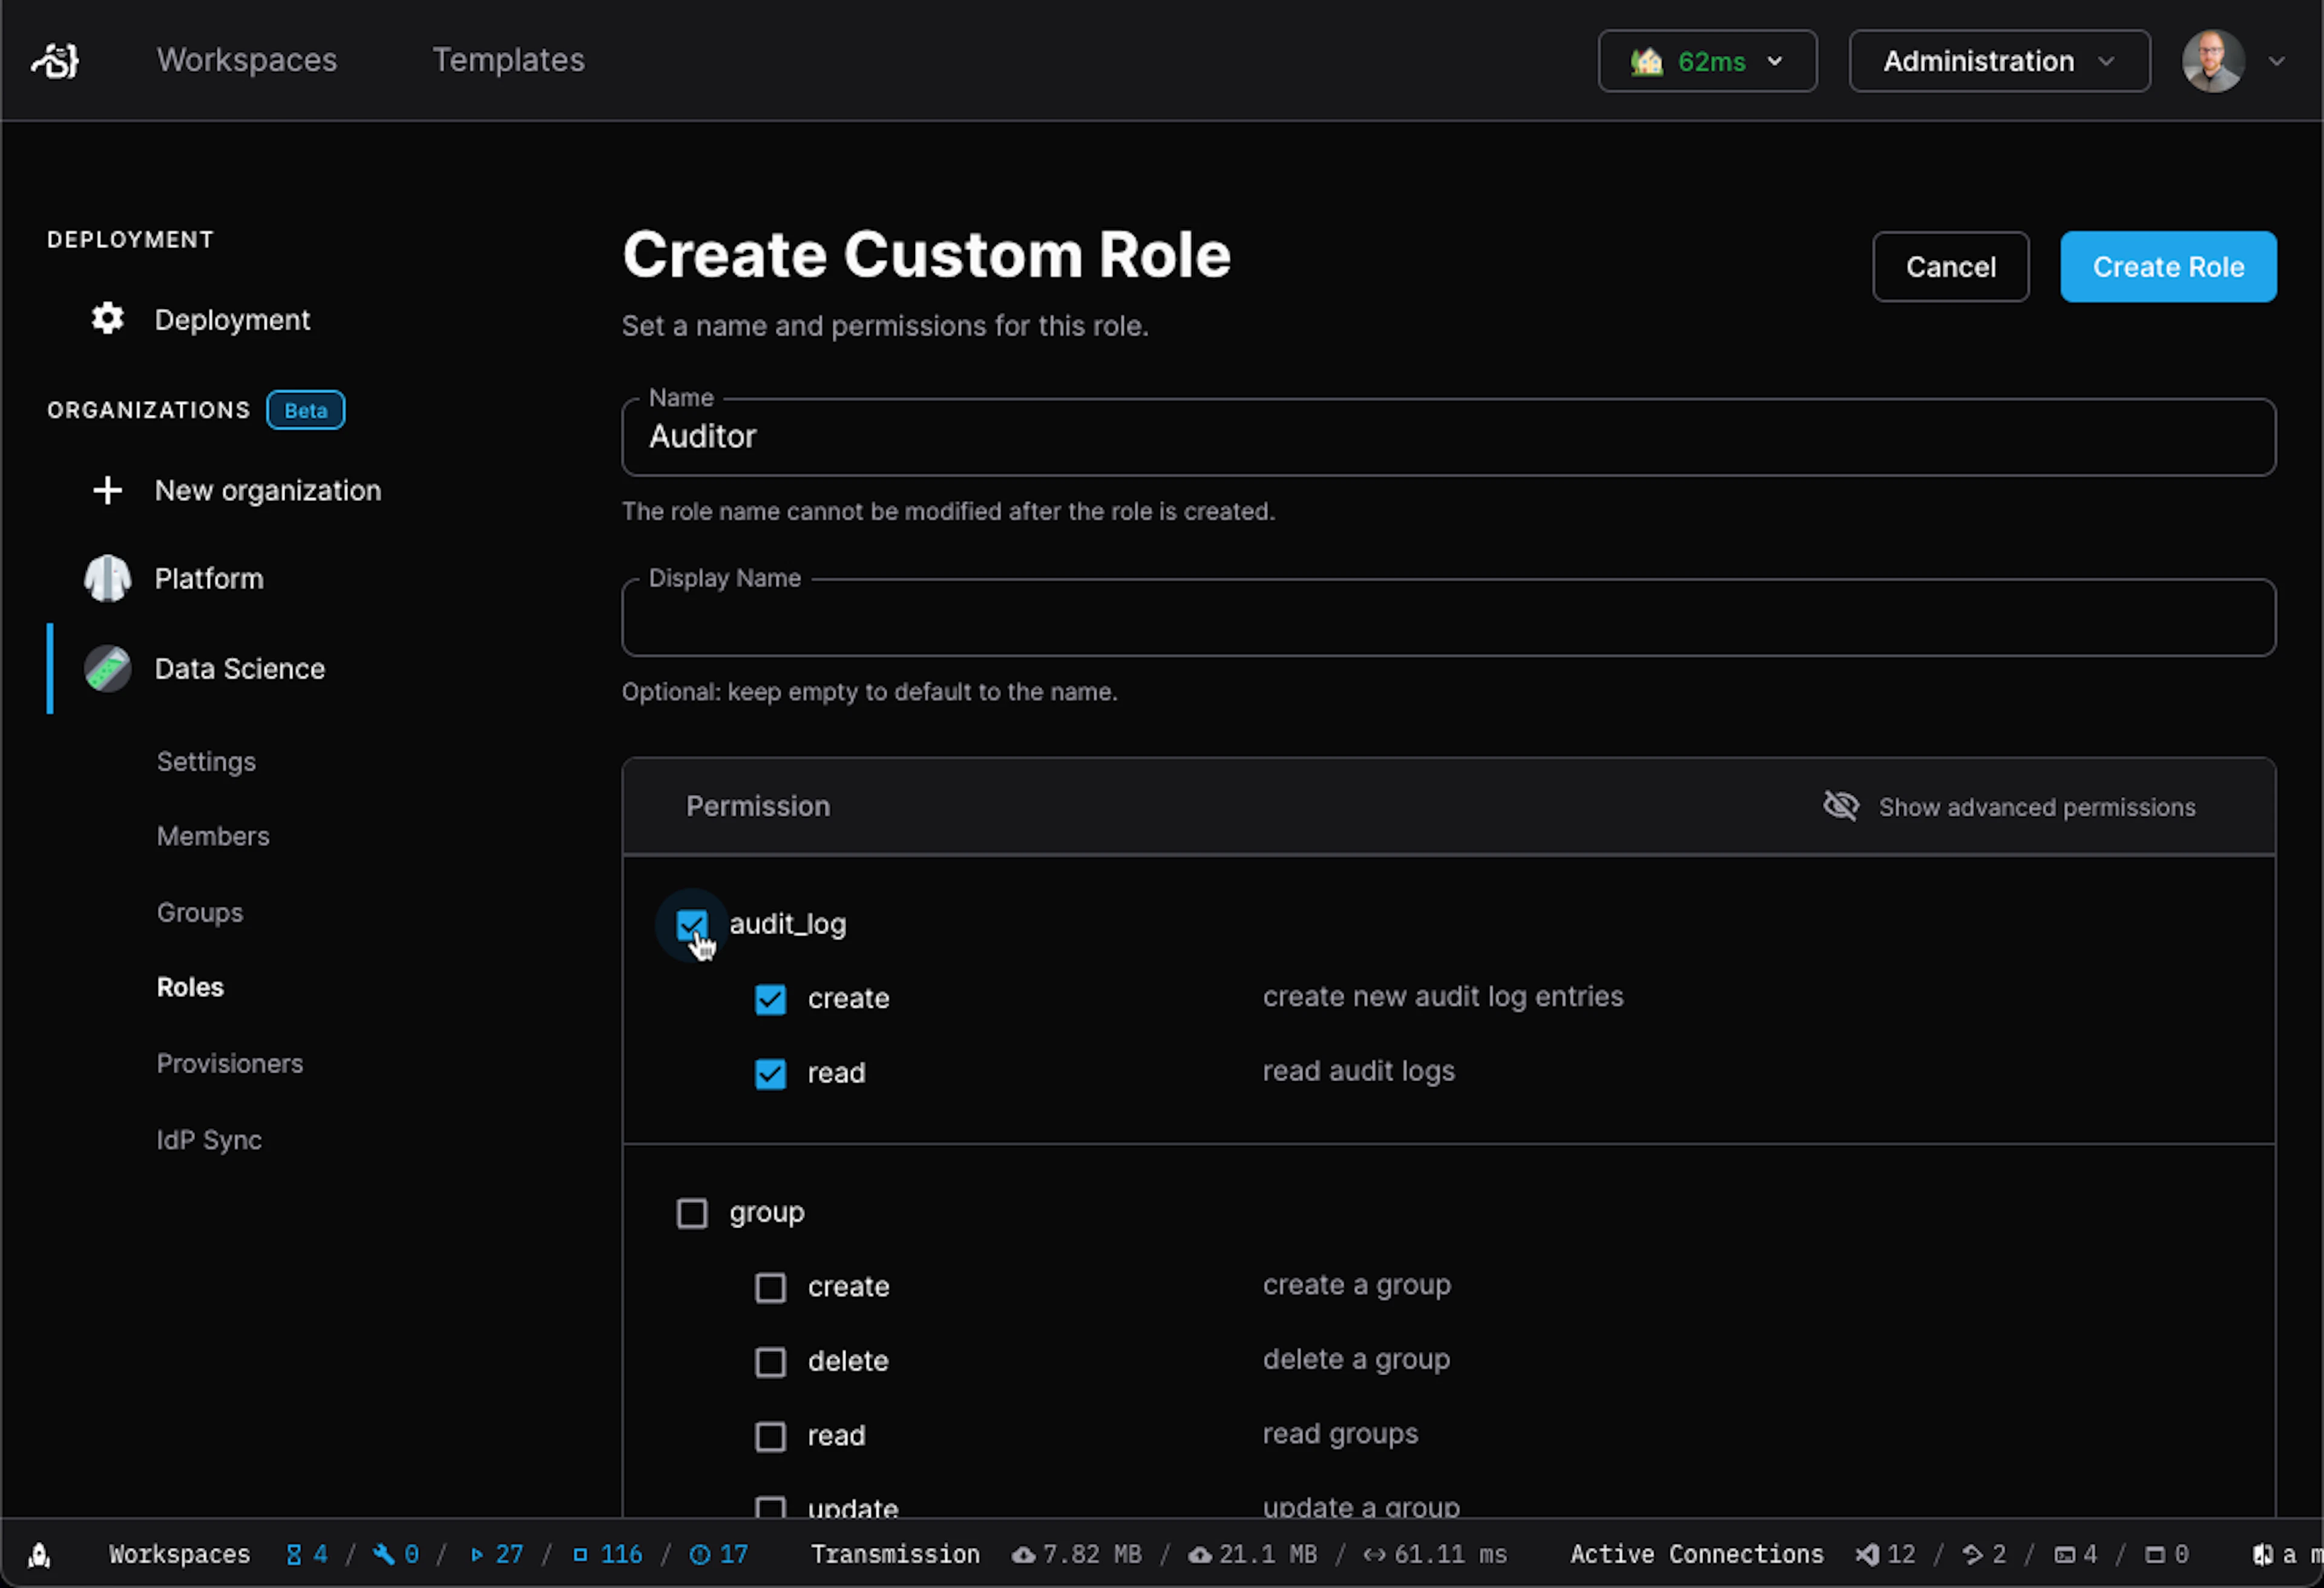Open the 62ms latency dropdown

tap(1707, 61)
